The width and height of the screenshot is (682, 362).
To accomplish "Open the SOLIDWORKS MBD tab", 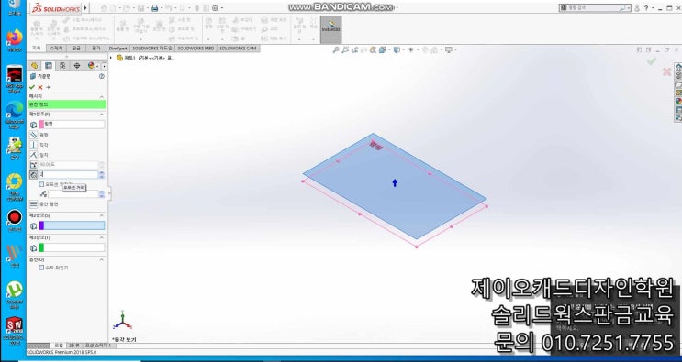I will (196, 49).
